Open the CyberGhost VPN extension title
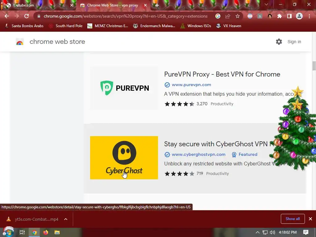This screenshot has height=237, width=316. point(219,144)
